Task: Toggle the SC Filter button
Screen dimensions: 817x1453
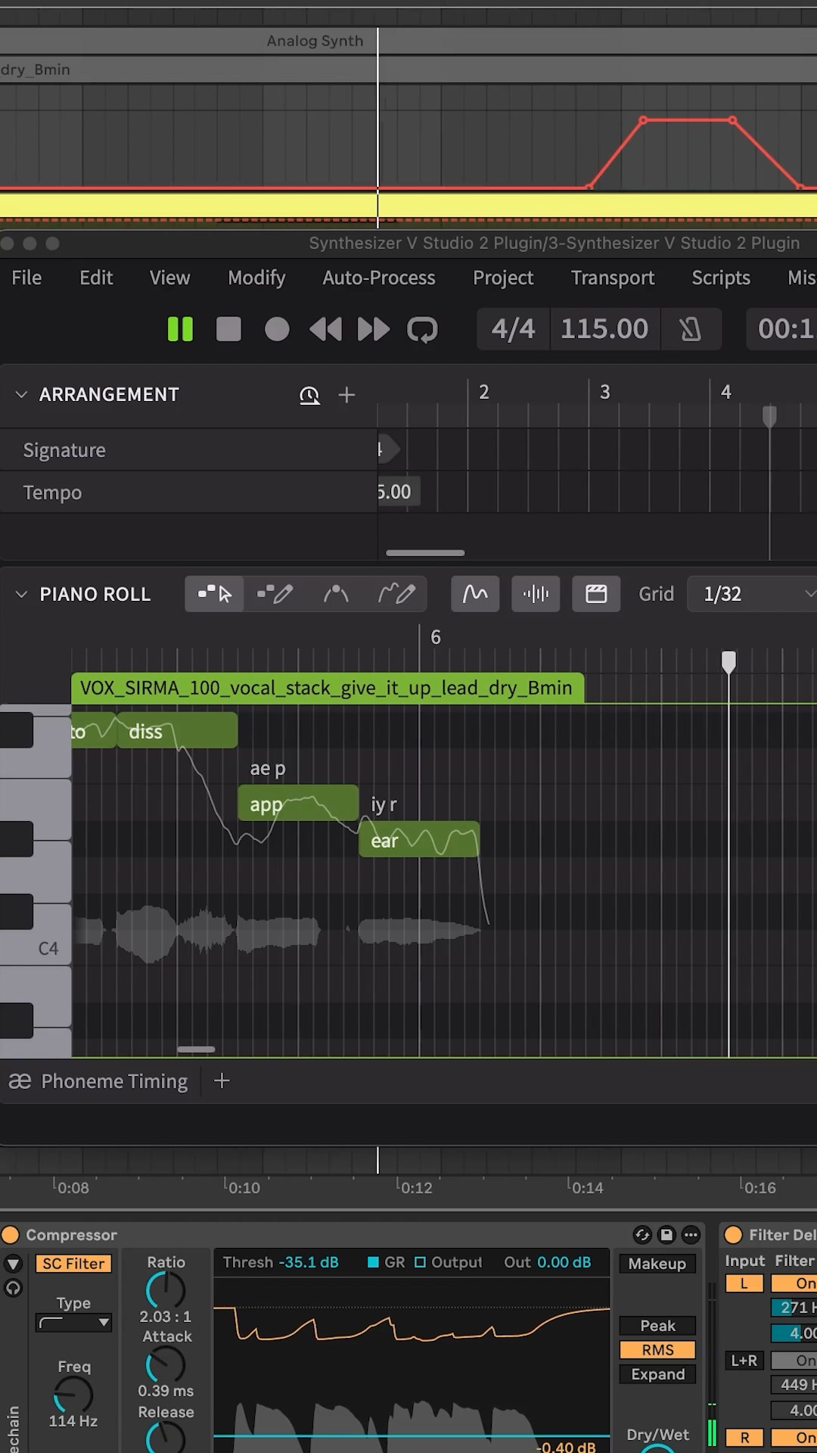Action: (x=73, y=1264)
